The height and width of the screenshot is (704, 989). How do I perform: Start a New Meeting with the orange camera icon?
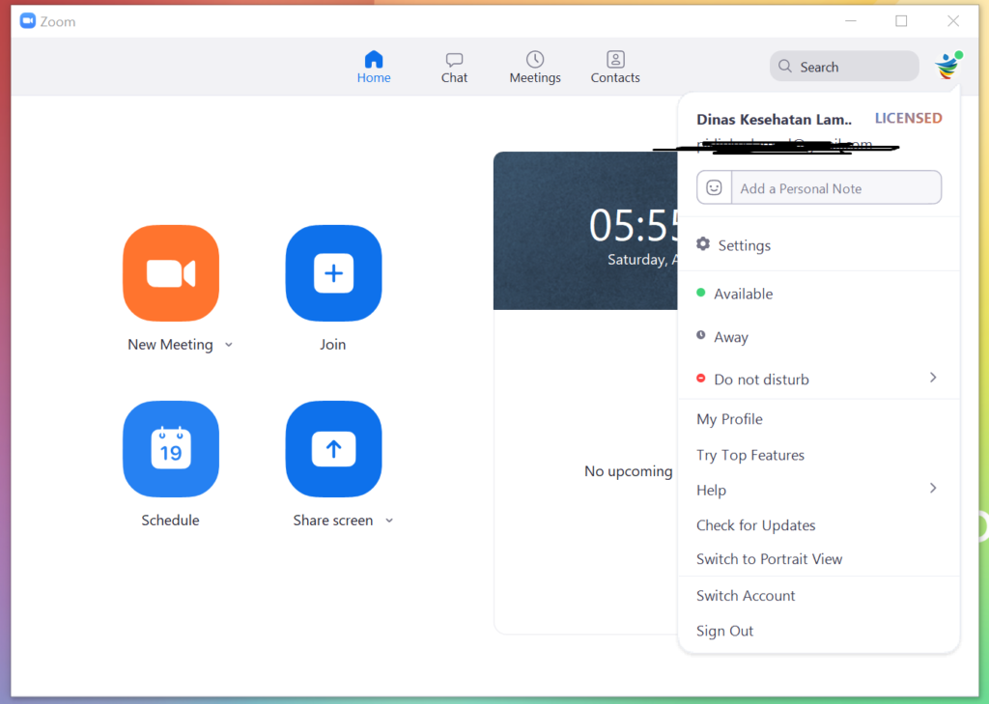tap(171, 273)
